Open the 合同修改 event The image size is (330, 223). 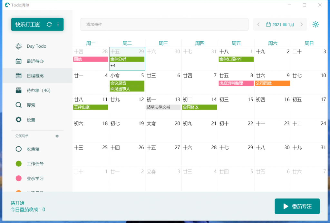[x=200, y=107]
